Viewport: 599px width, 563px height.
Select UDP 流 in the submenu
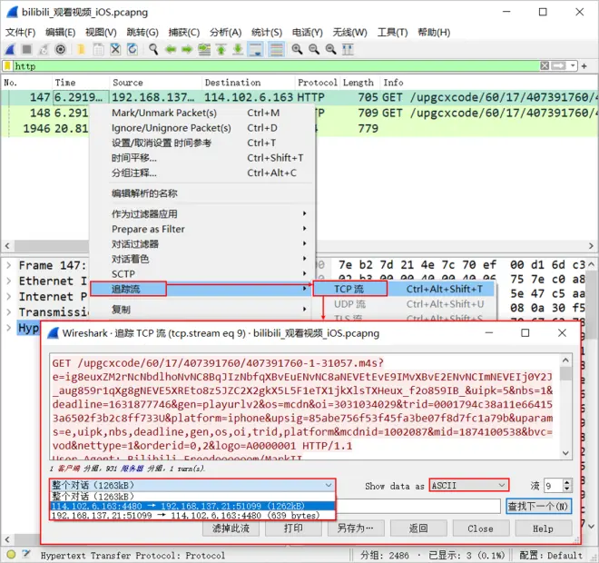click(405, 304)
